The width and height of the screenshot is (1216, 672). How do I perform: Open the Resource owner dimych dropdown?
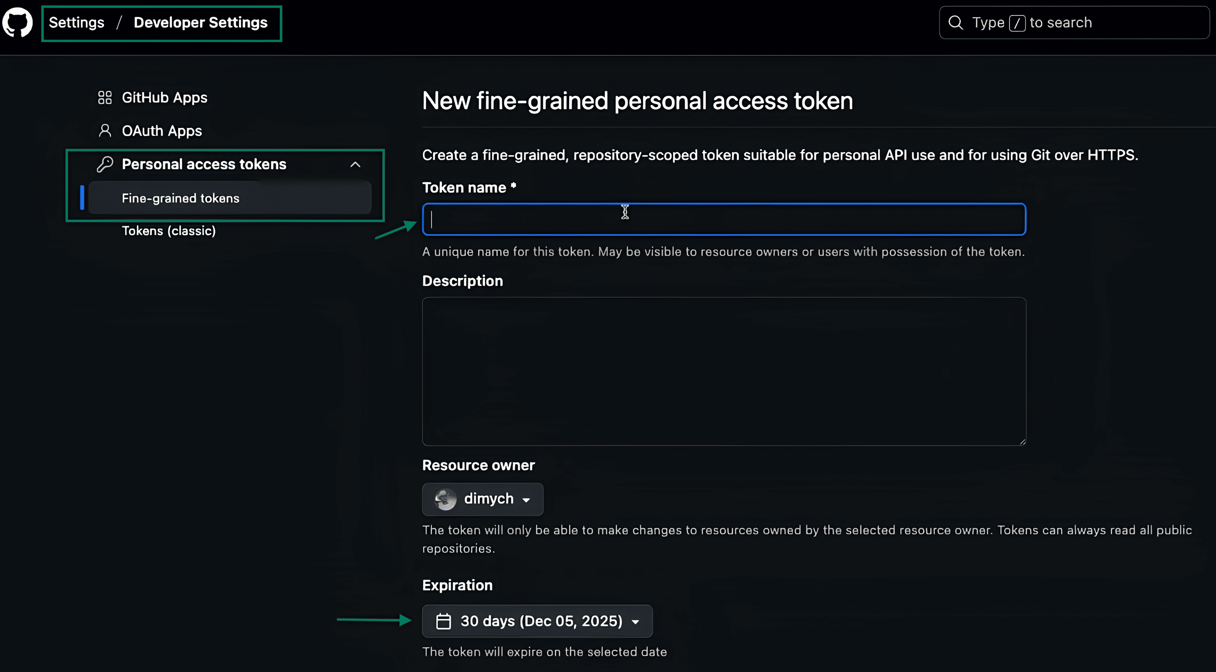482,499
